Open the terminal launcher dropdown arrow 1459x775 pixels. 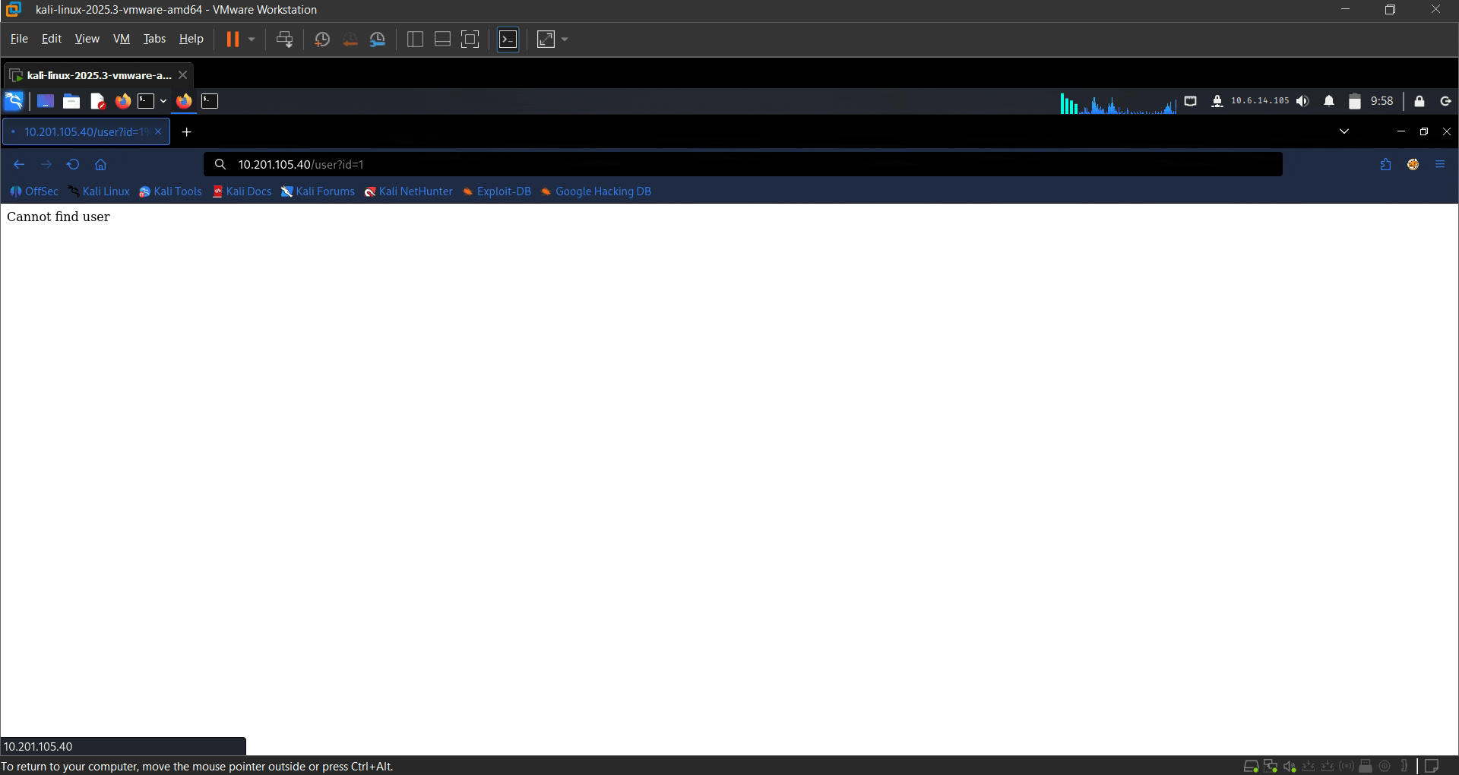(x=163, y=101)
